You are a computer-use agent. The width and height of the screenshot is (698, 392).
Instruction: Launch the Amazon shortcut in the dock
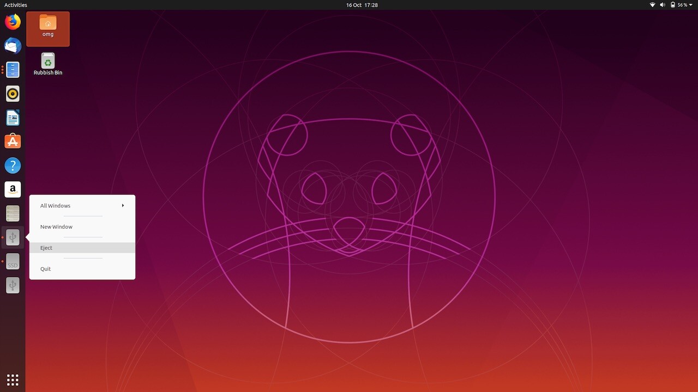click(13, 189)
